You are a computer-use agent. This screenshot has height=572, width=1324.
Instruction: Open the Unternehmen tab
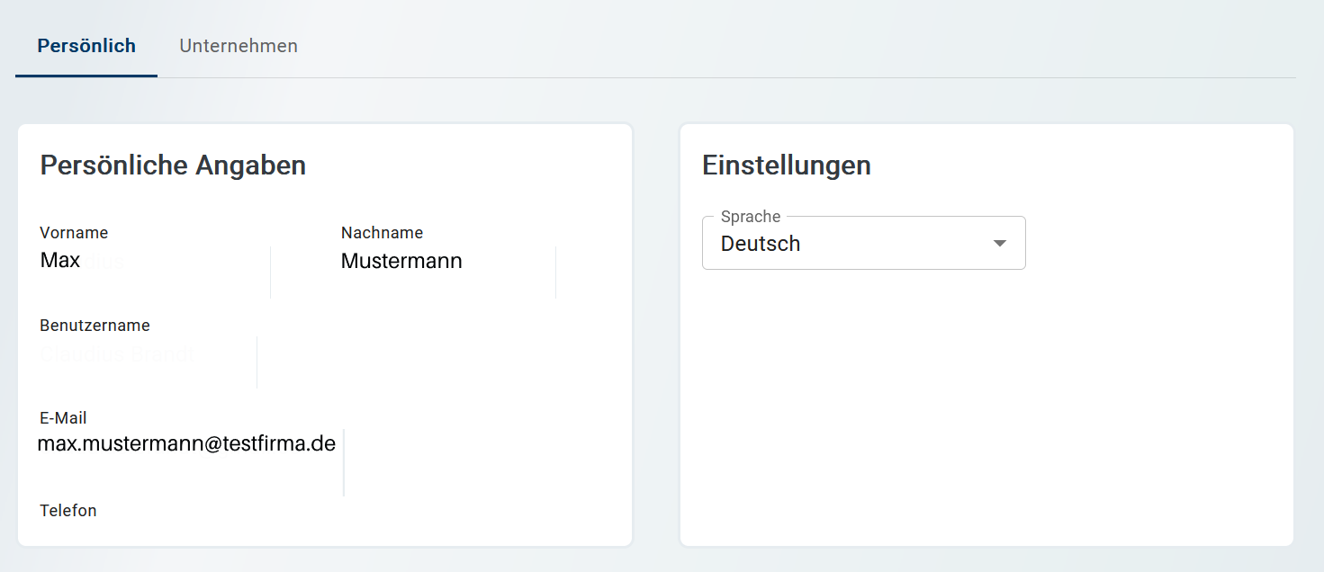239,46
